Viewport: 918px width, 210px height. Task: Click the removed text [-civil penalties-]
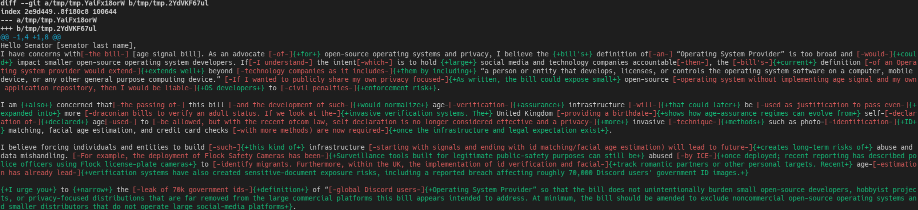pos(316,88)
